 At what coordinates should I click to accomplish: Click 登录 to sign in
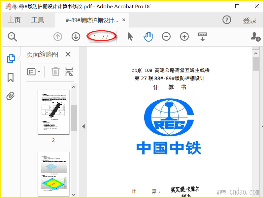pos(249,20)
